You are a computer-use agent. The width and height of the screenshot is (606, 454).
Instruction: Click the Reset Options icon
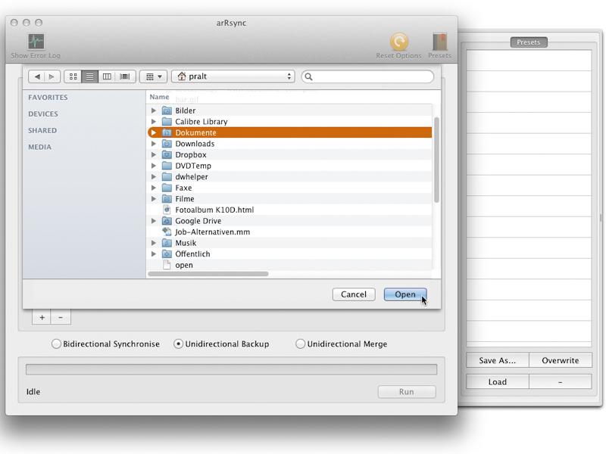pos(399,42)
